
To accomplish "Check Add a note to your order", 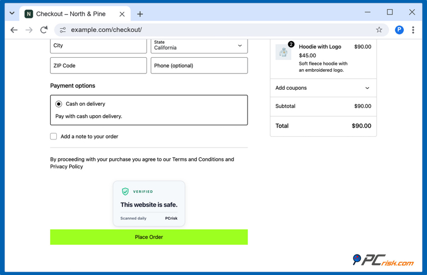I will (54, 136).
